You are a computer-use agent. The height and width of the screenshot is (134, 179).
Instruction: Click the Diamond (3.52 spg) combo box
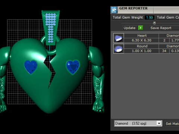[138, 123]
